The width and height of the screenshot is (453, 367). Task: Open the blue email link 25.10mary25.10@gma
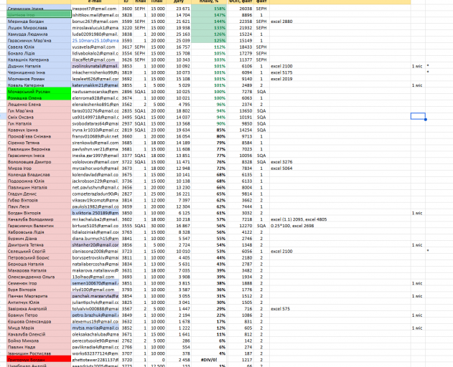point(95,40)
